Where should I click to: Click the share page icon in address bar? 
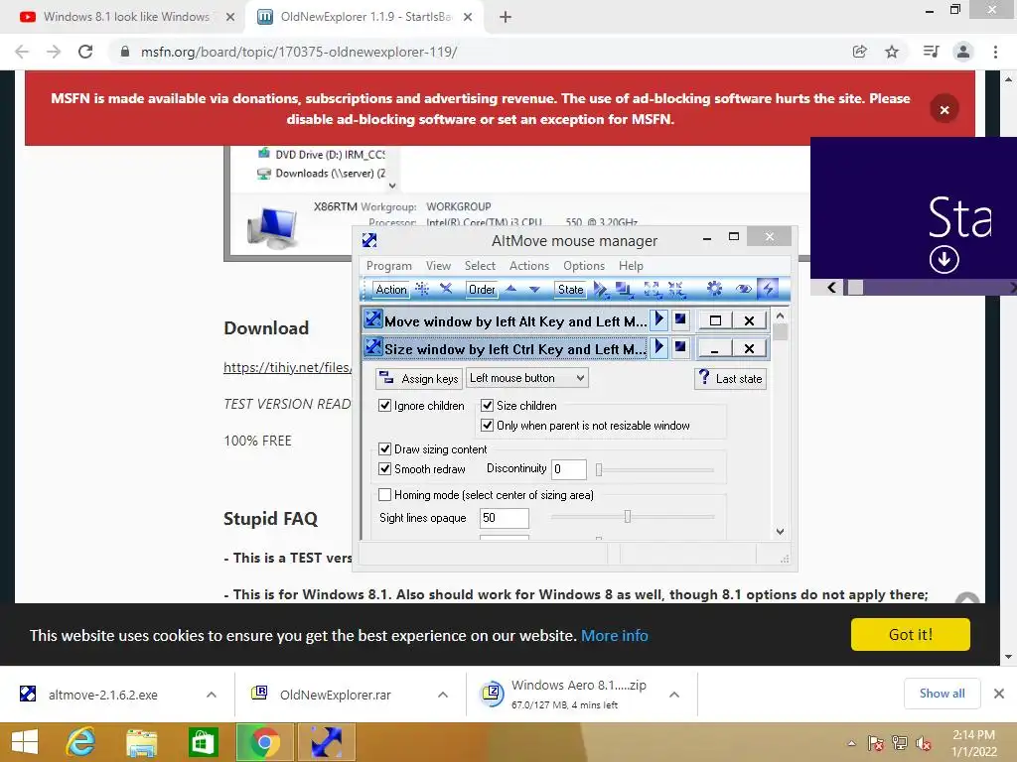pos(859,52)
